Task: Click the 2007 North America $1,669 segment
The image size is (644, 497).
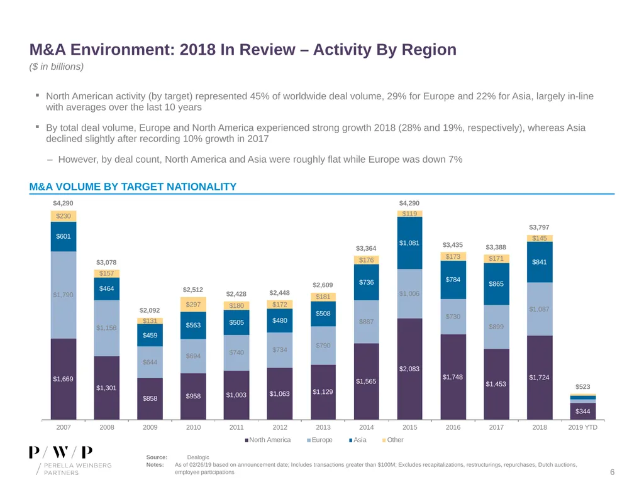Action: pos(64,380)
